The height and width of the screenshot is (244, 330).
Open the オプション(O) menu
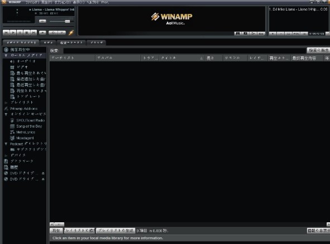click(x=63, y=2)
